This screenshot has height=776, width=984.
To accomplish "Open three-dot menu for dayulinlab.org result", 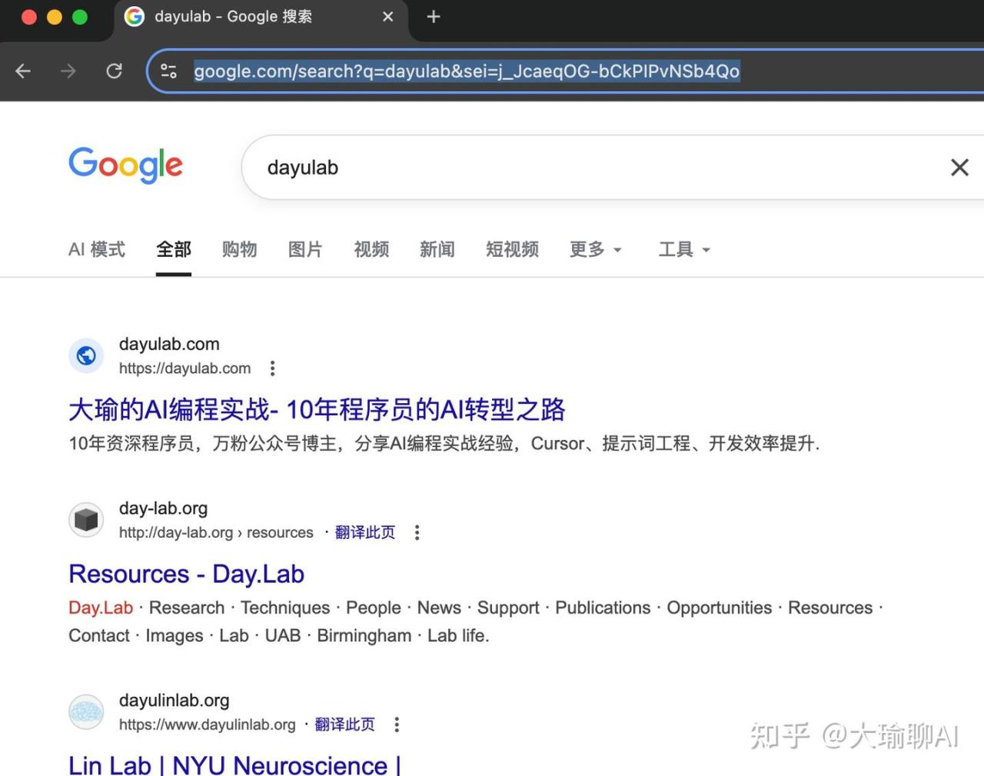I will pyautogui.click(x=397, y=724).
